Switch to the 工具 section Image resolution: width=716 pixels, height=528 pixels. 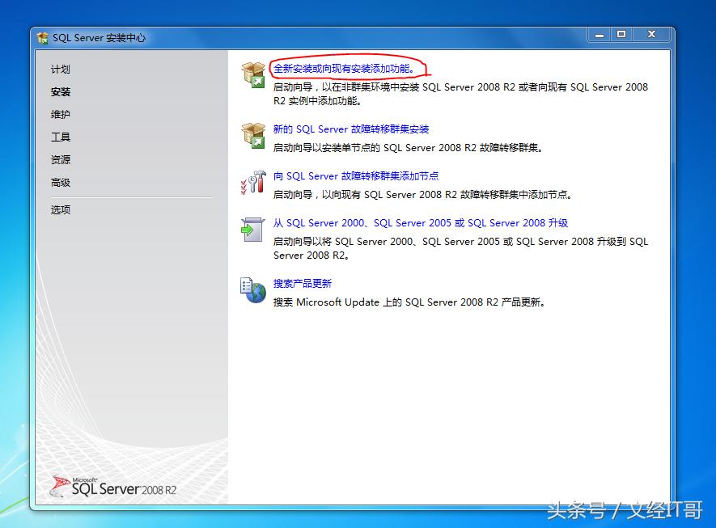(x=61, y=137)
